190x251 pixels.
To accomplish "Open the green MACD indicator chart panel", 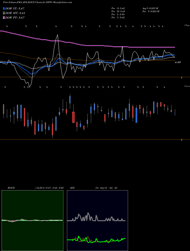I will click(x=32, y=221).
